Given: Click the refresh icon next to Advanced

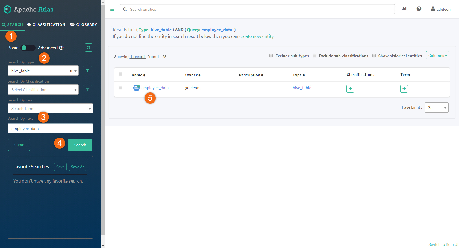Looking at the screenshot, I should 88,48.
